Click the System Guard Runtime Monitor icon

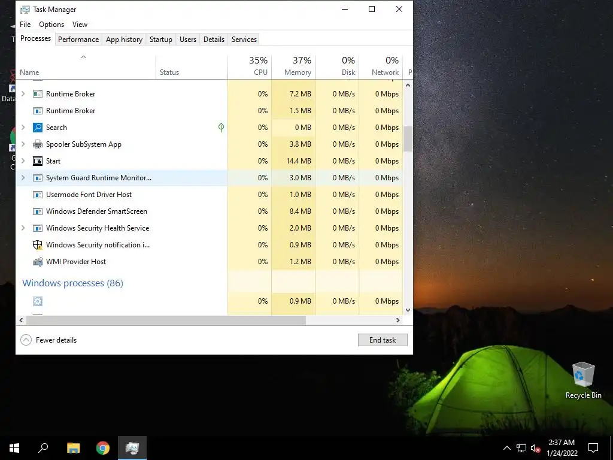tap(38, 178)
